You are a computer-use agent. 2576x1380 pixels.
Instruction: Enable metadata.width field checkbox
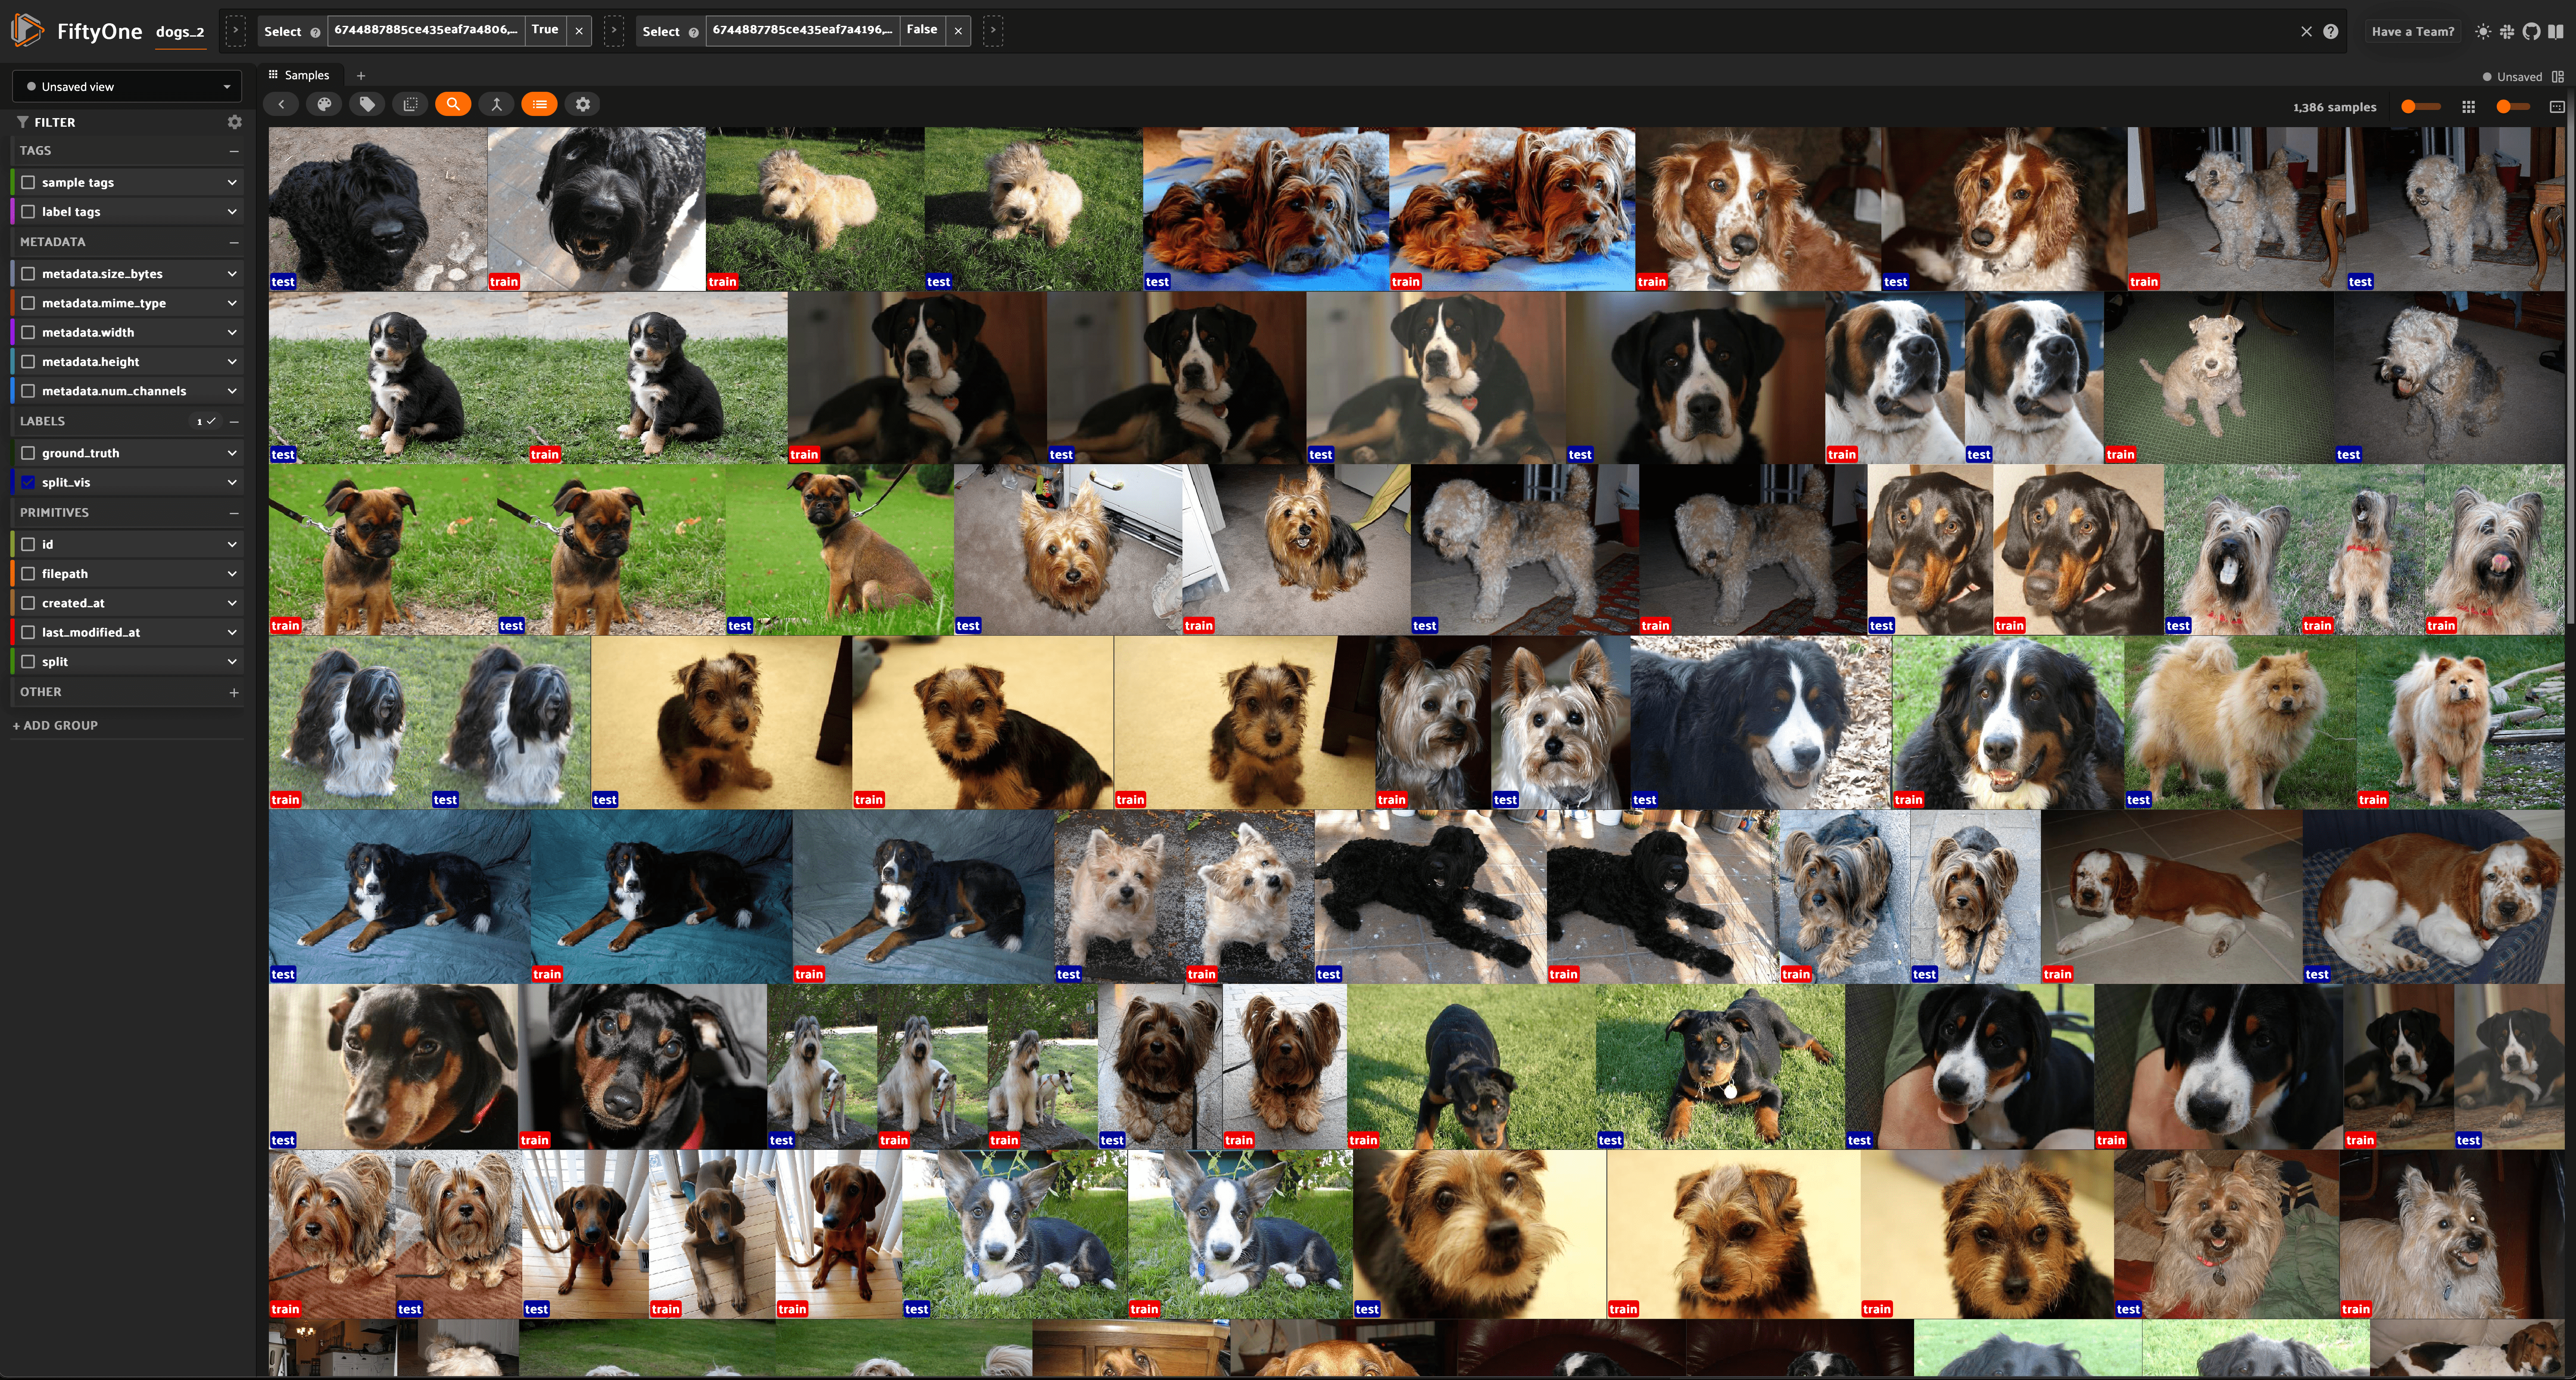point(28,332)
